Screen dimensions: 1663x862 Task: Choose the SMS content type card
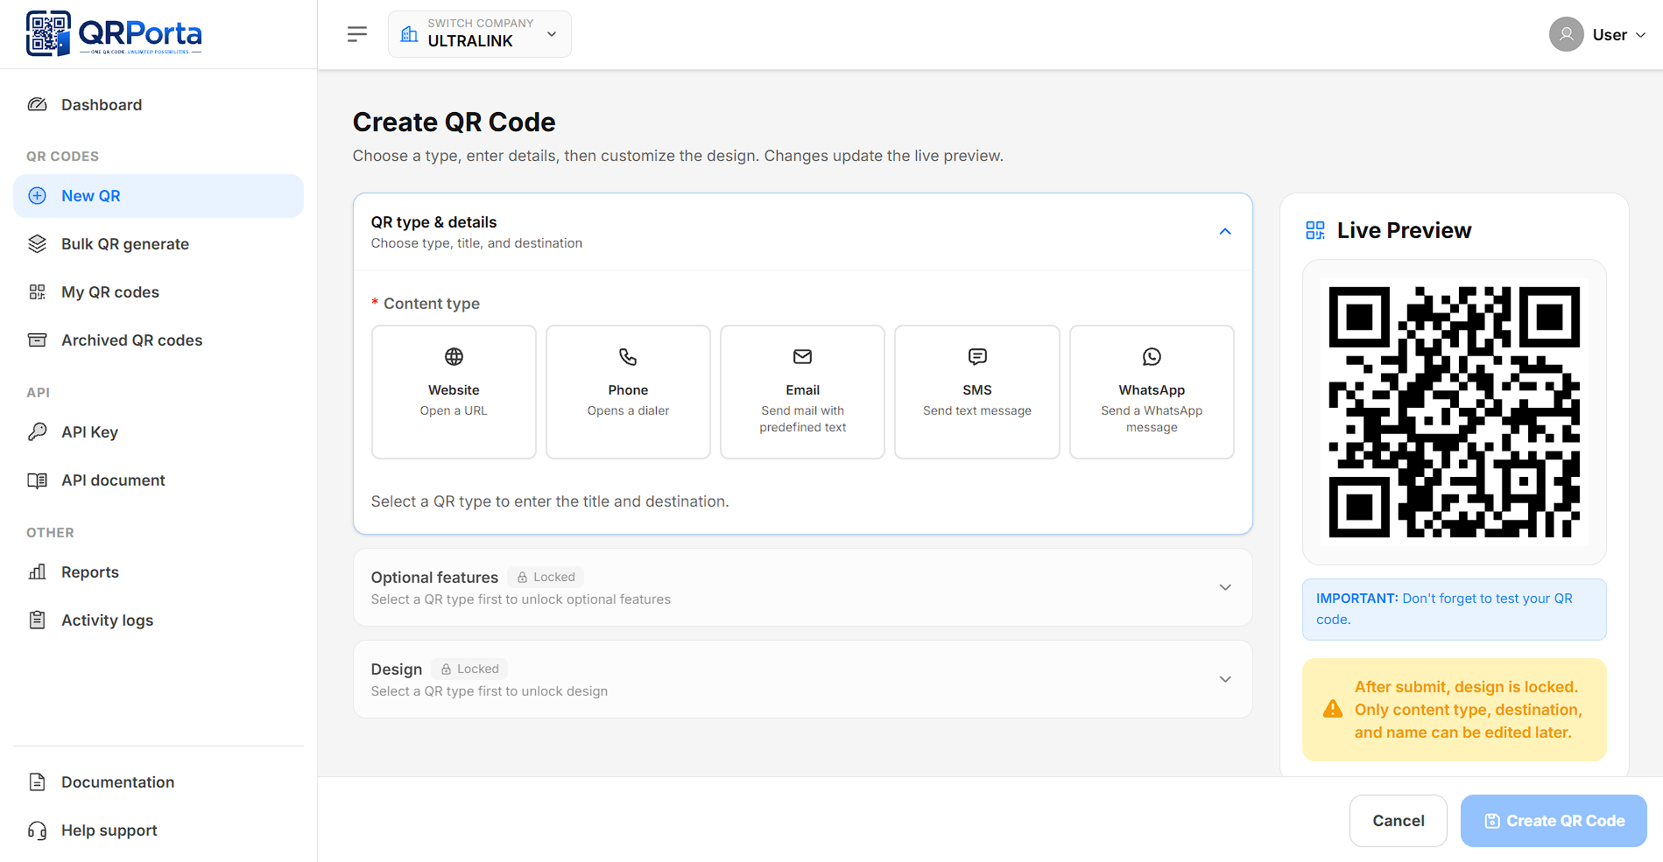[x=977, y=392]
